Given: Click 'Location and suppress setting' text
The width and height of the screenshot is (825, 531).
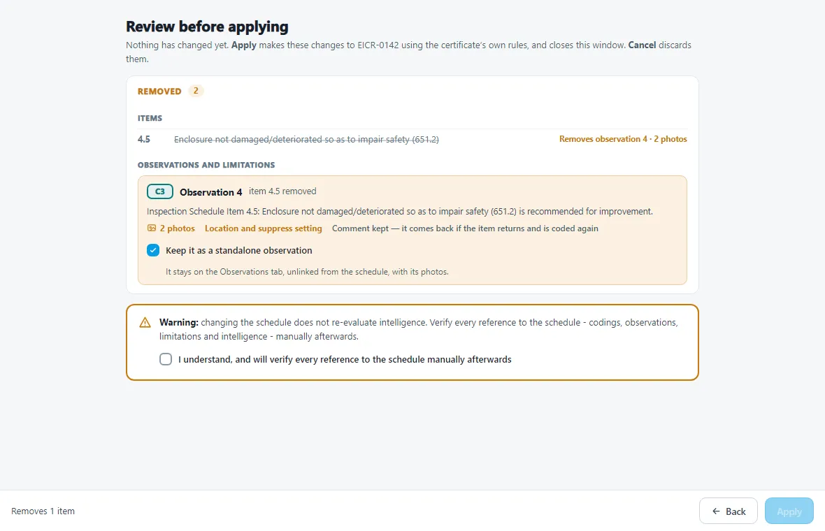Looking at the screenshot, I should [263, 228].
